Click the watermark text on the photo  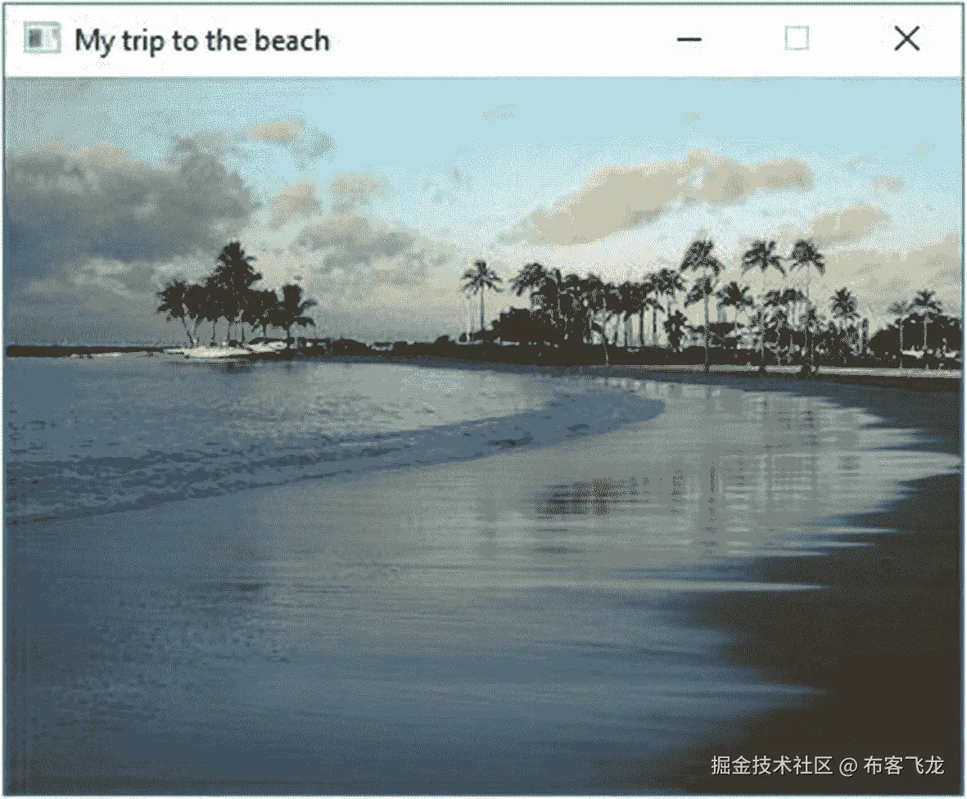pyautogui.click(x=827, y=765)
